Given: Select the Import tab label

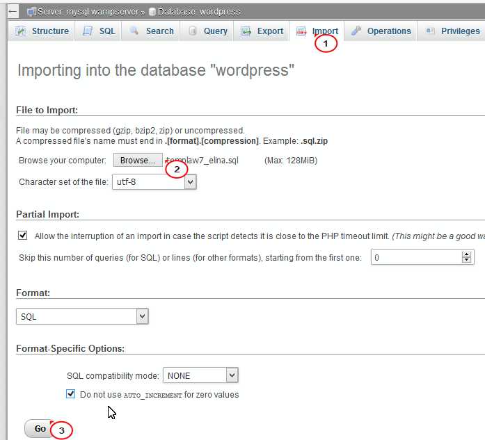Looking at the screenshot, I should point(325,31).
